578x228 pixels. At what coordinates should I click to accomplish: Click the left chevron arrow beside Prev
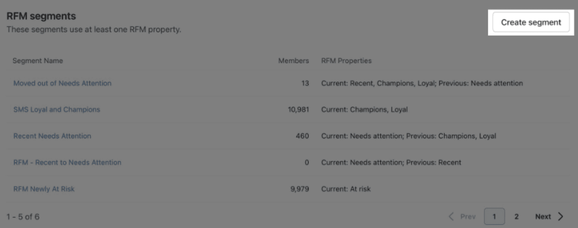click(451, 216)
